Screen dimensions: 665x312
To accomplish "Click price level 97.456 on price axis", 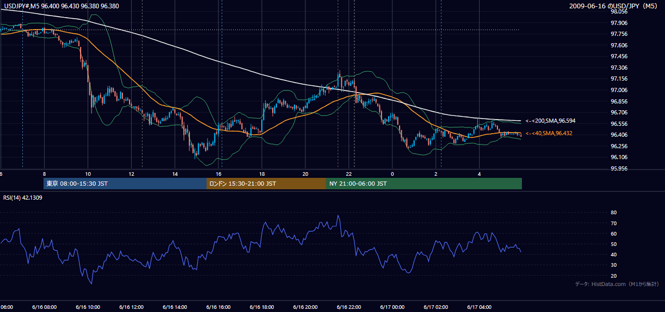I will (619, 56).
